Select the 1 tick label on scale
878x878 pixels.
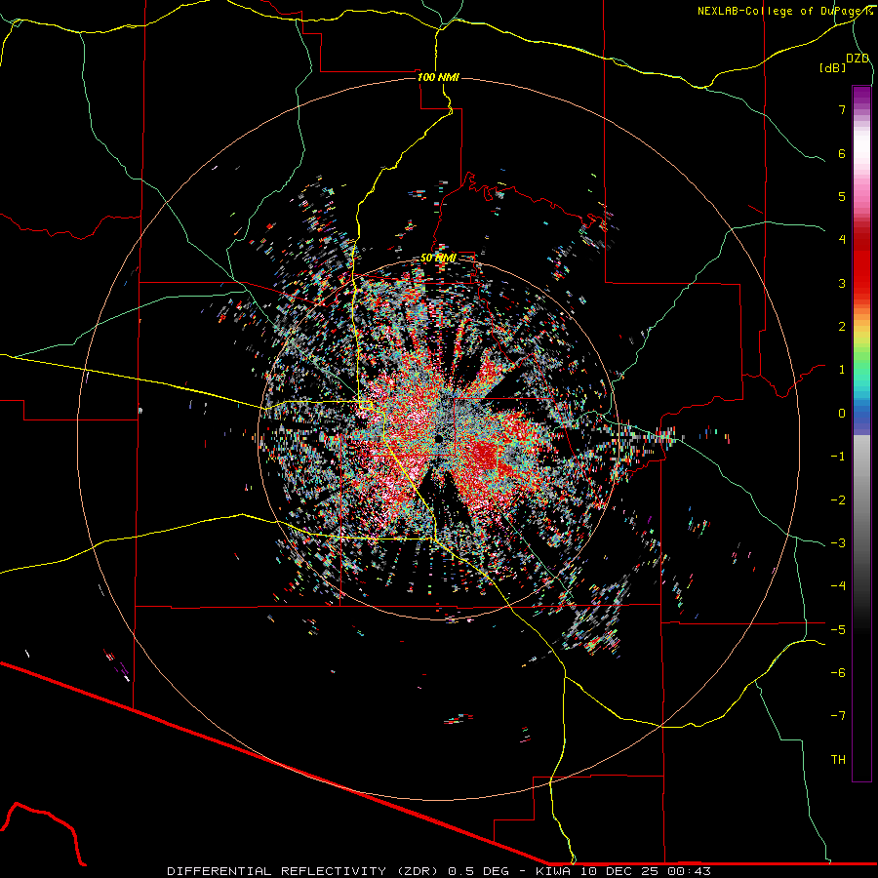coord(842,370)
